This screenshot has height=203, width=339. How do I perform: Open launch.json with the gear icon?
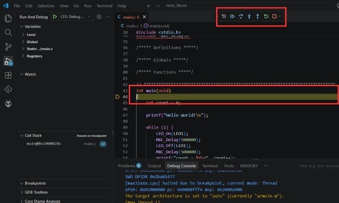click(x=99, y=17)
